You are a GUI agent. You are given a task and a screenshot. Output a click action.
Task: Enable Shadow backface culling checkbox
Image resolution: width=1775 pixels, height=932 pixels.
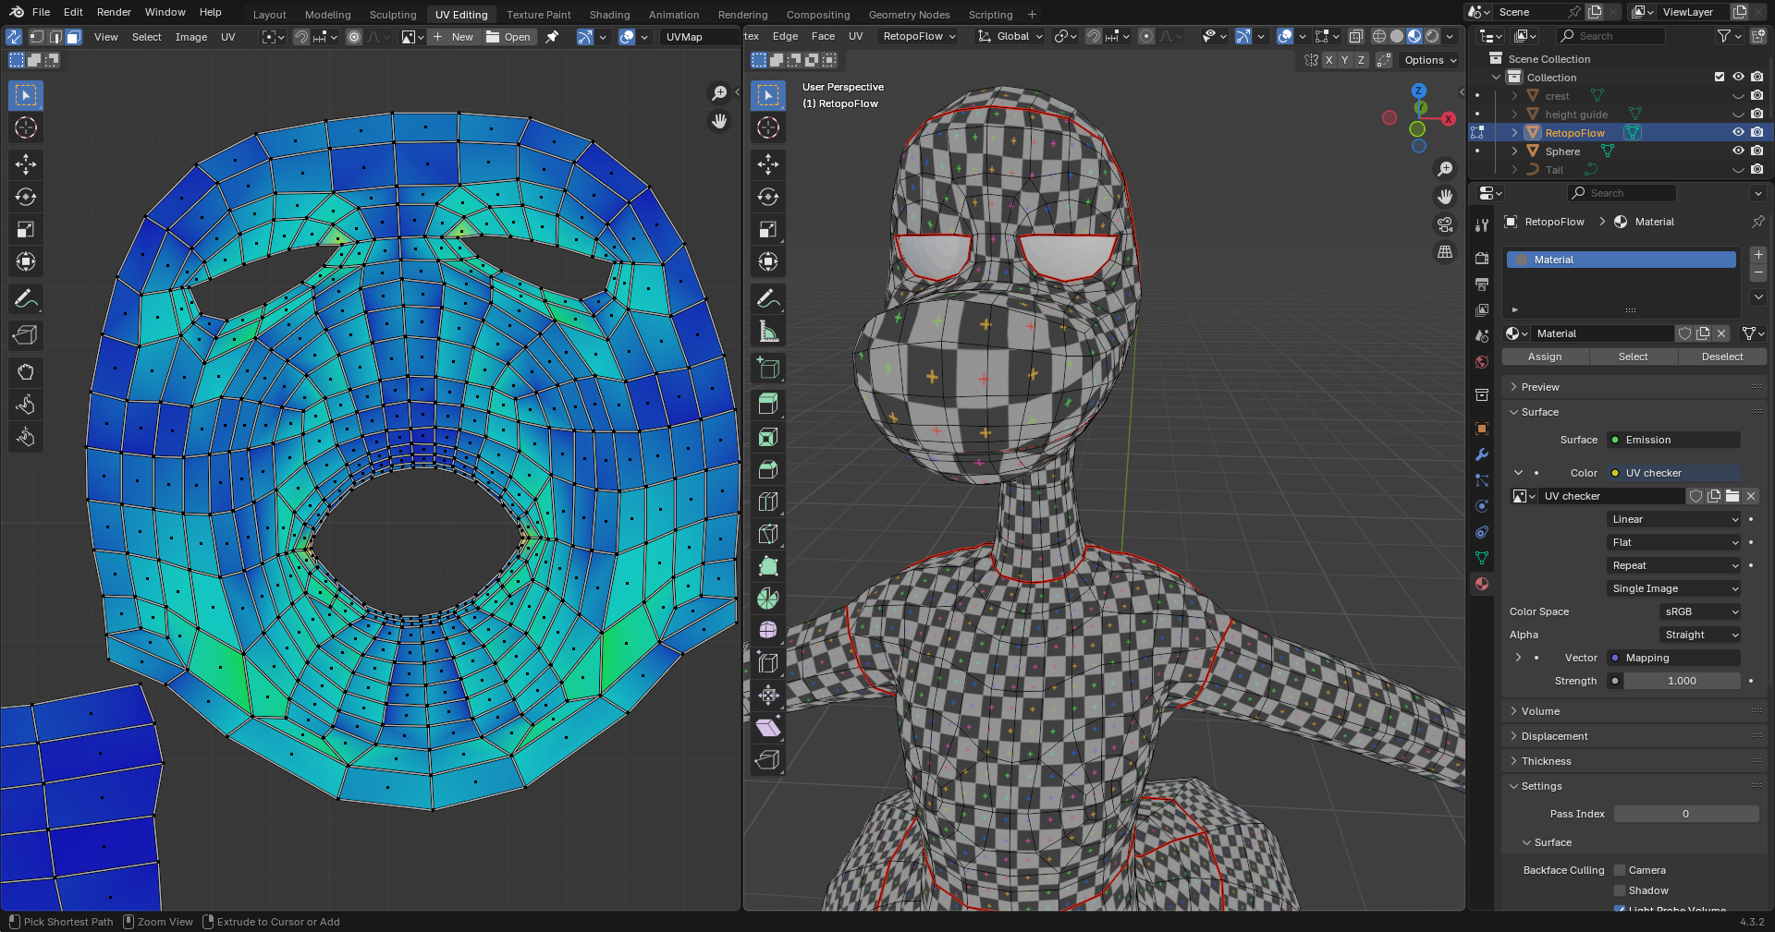(1620, 890)
